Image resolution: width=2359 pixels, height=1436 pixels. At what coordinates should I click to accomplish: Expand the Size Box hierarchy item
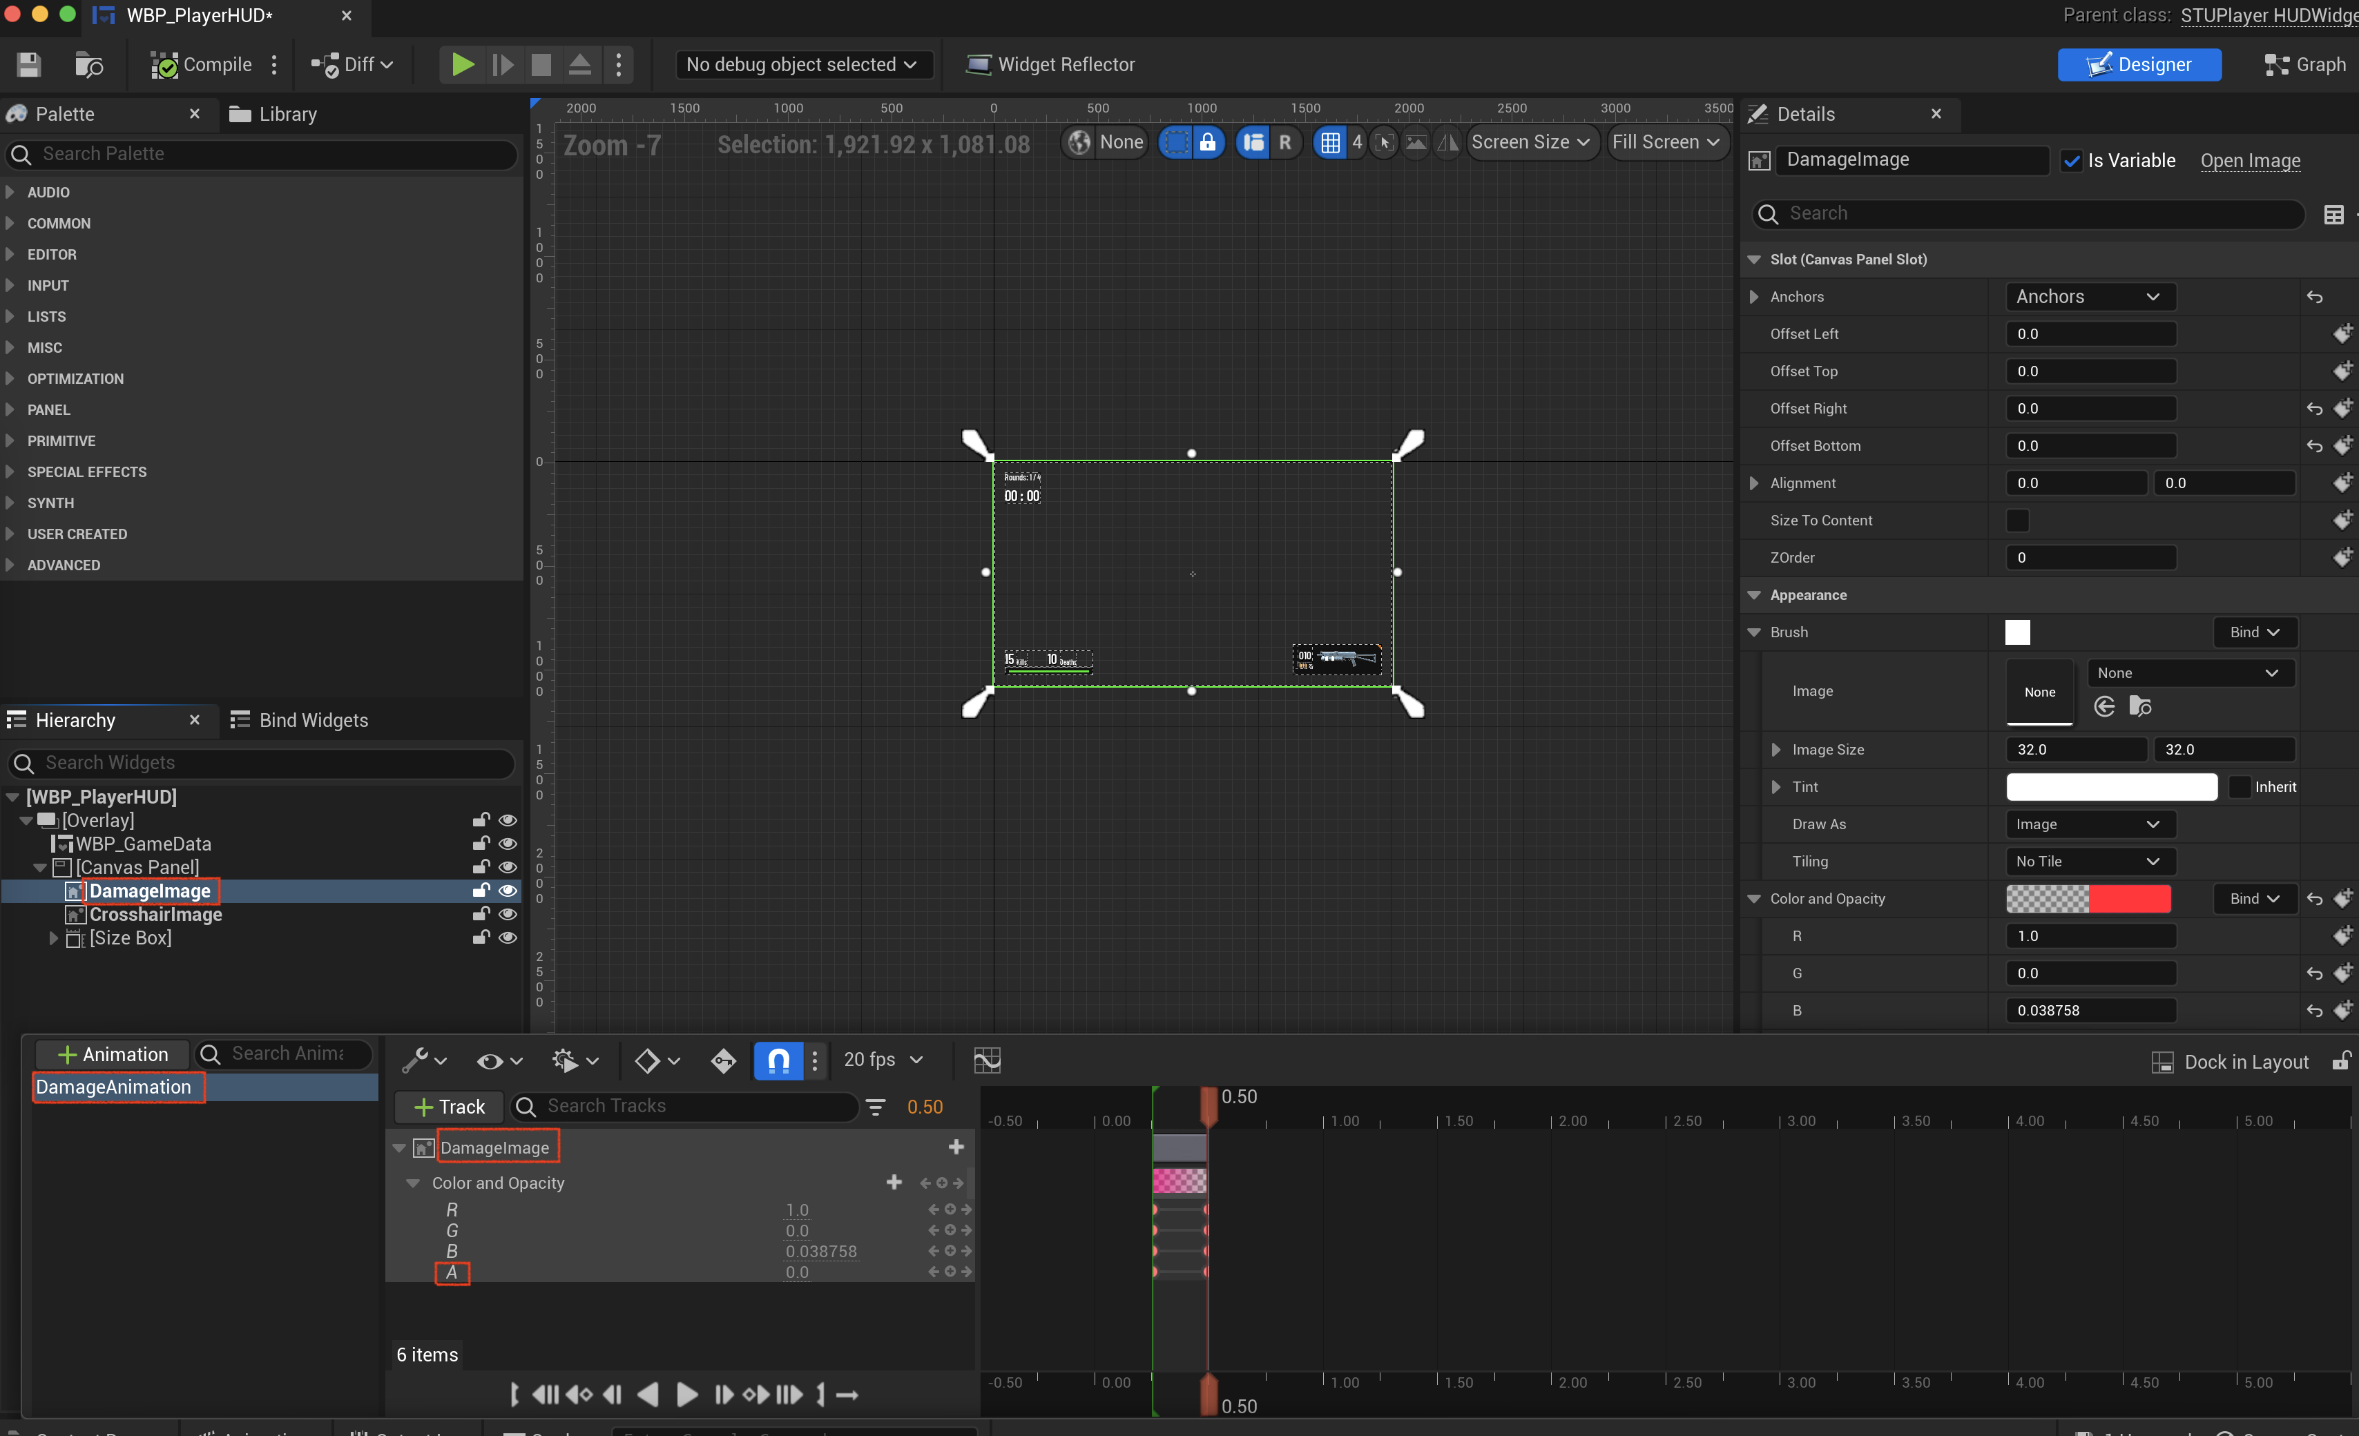point(54,938)
